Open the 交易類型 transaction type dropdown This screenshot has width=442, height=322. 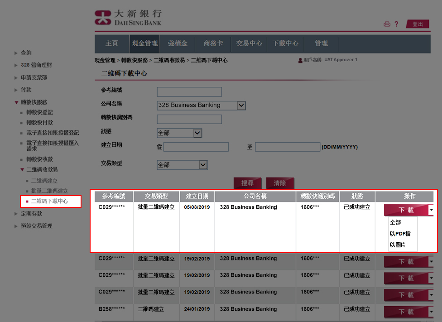(x=203, y=164)
